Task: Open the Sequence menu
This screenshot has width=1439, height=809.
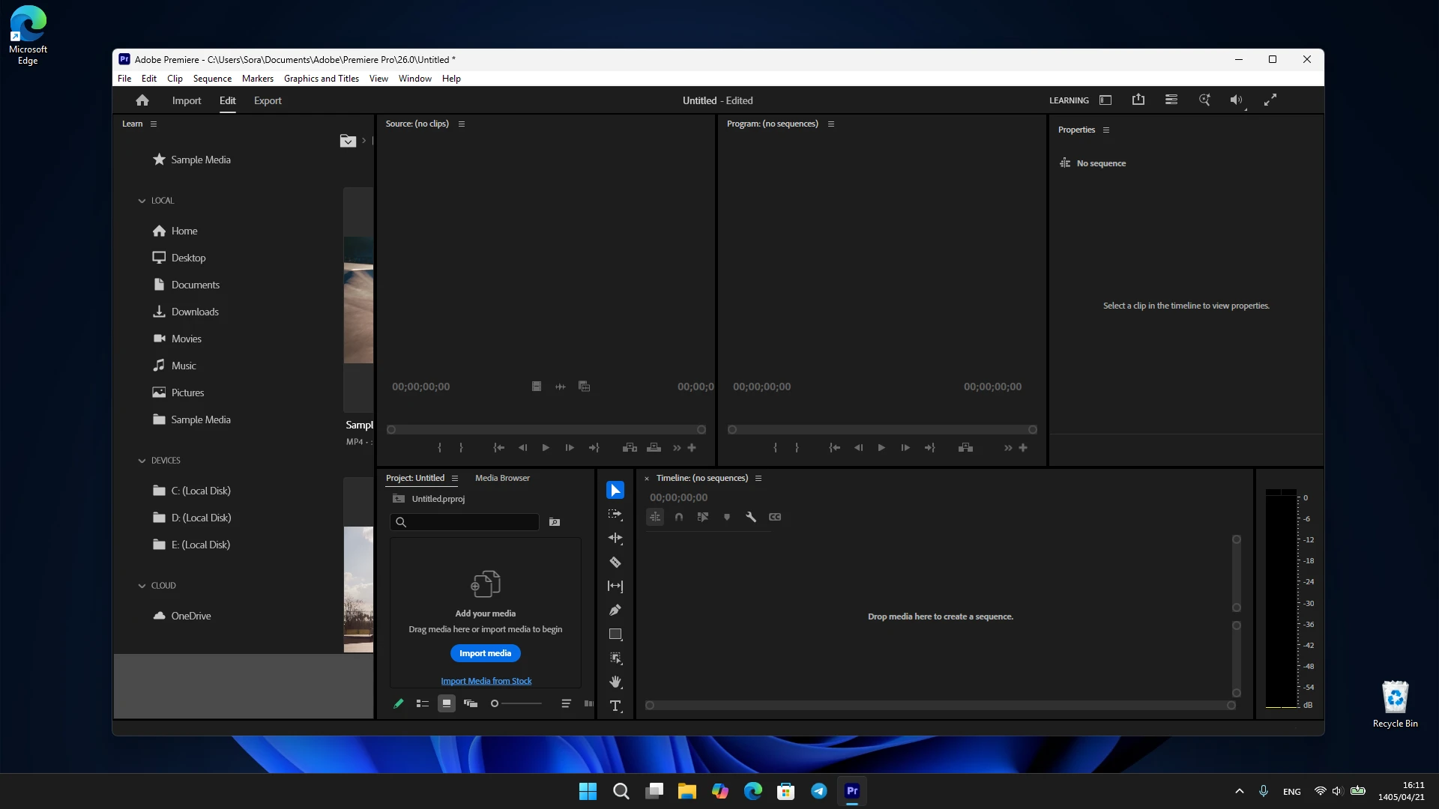Action: click(x=212, y=79)
